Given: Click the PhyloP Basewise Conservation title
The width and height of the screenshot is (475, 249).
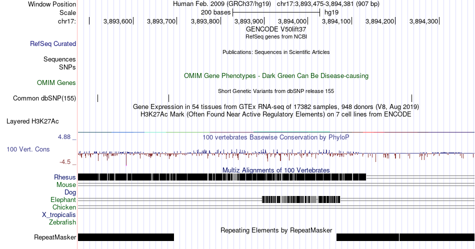Looking at the screenshot, I should click(276, 137).
